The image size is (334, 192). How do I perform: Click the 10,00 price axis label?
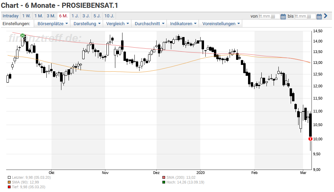(x=318, y=139)
